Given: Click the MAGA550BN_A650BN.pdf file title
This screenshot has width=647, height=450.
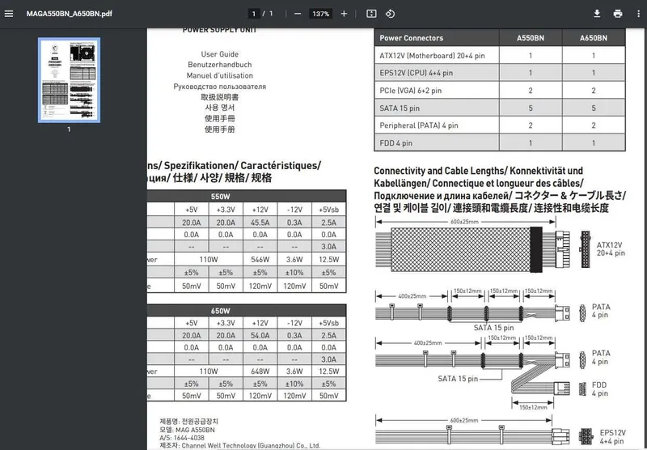Looking at the screenshot, I should (x=70, y=14).
